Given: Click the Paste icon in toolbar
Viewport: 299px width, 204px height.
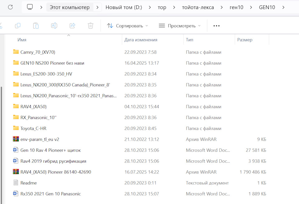Looking at the screenshot, I should (36, 26).
